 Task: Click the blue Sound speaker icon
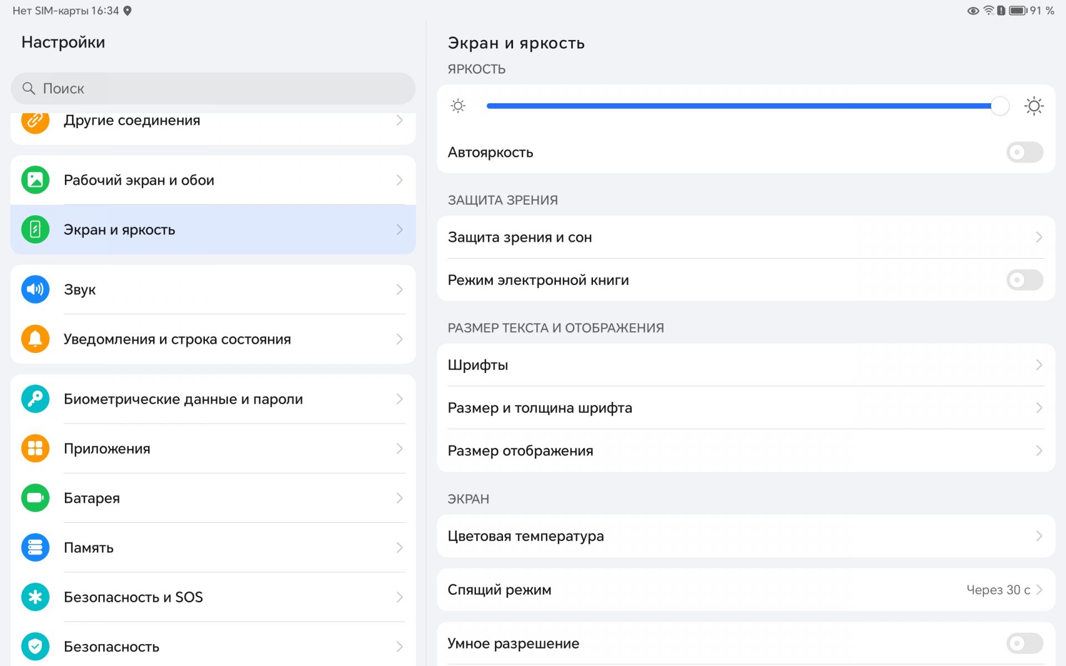click(35, 289)
